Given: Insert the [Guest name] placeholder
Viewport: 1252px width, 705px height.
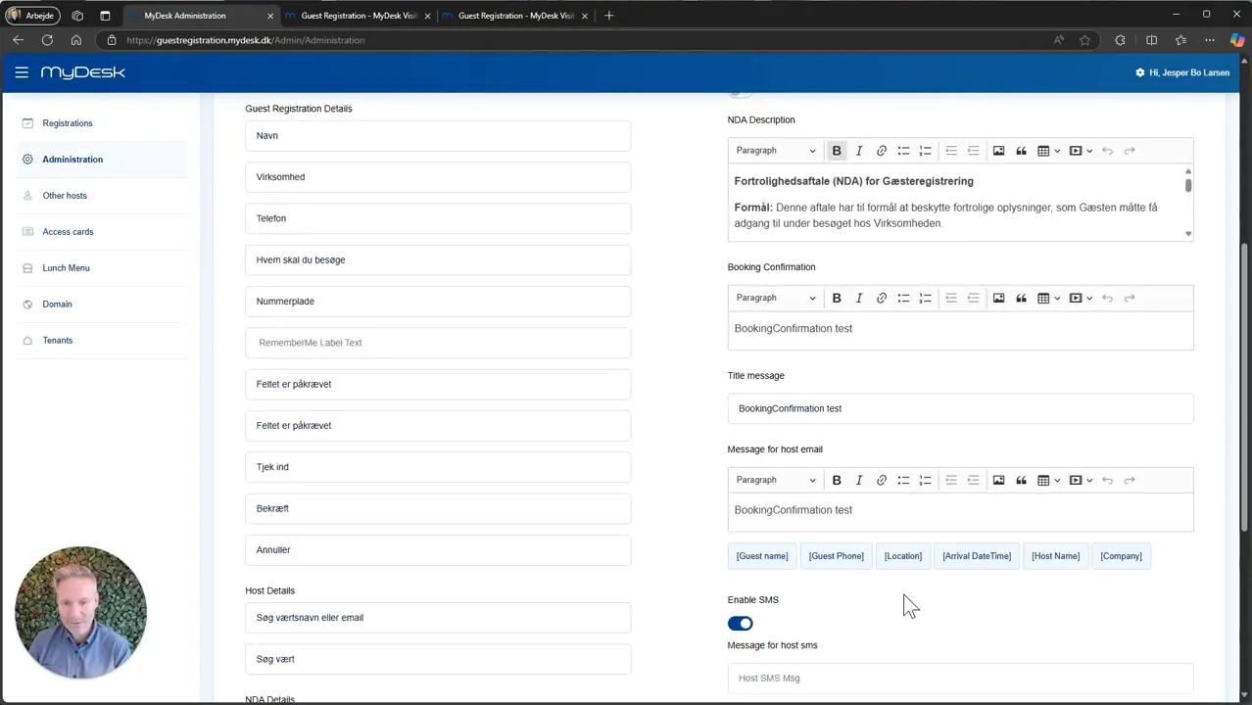Looking at the screenshot, I should point(762,556).
